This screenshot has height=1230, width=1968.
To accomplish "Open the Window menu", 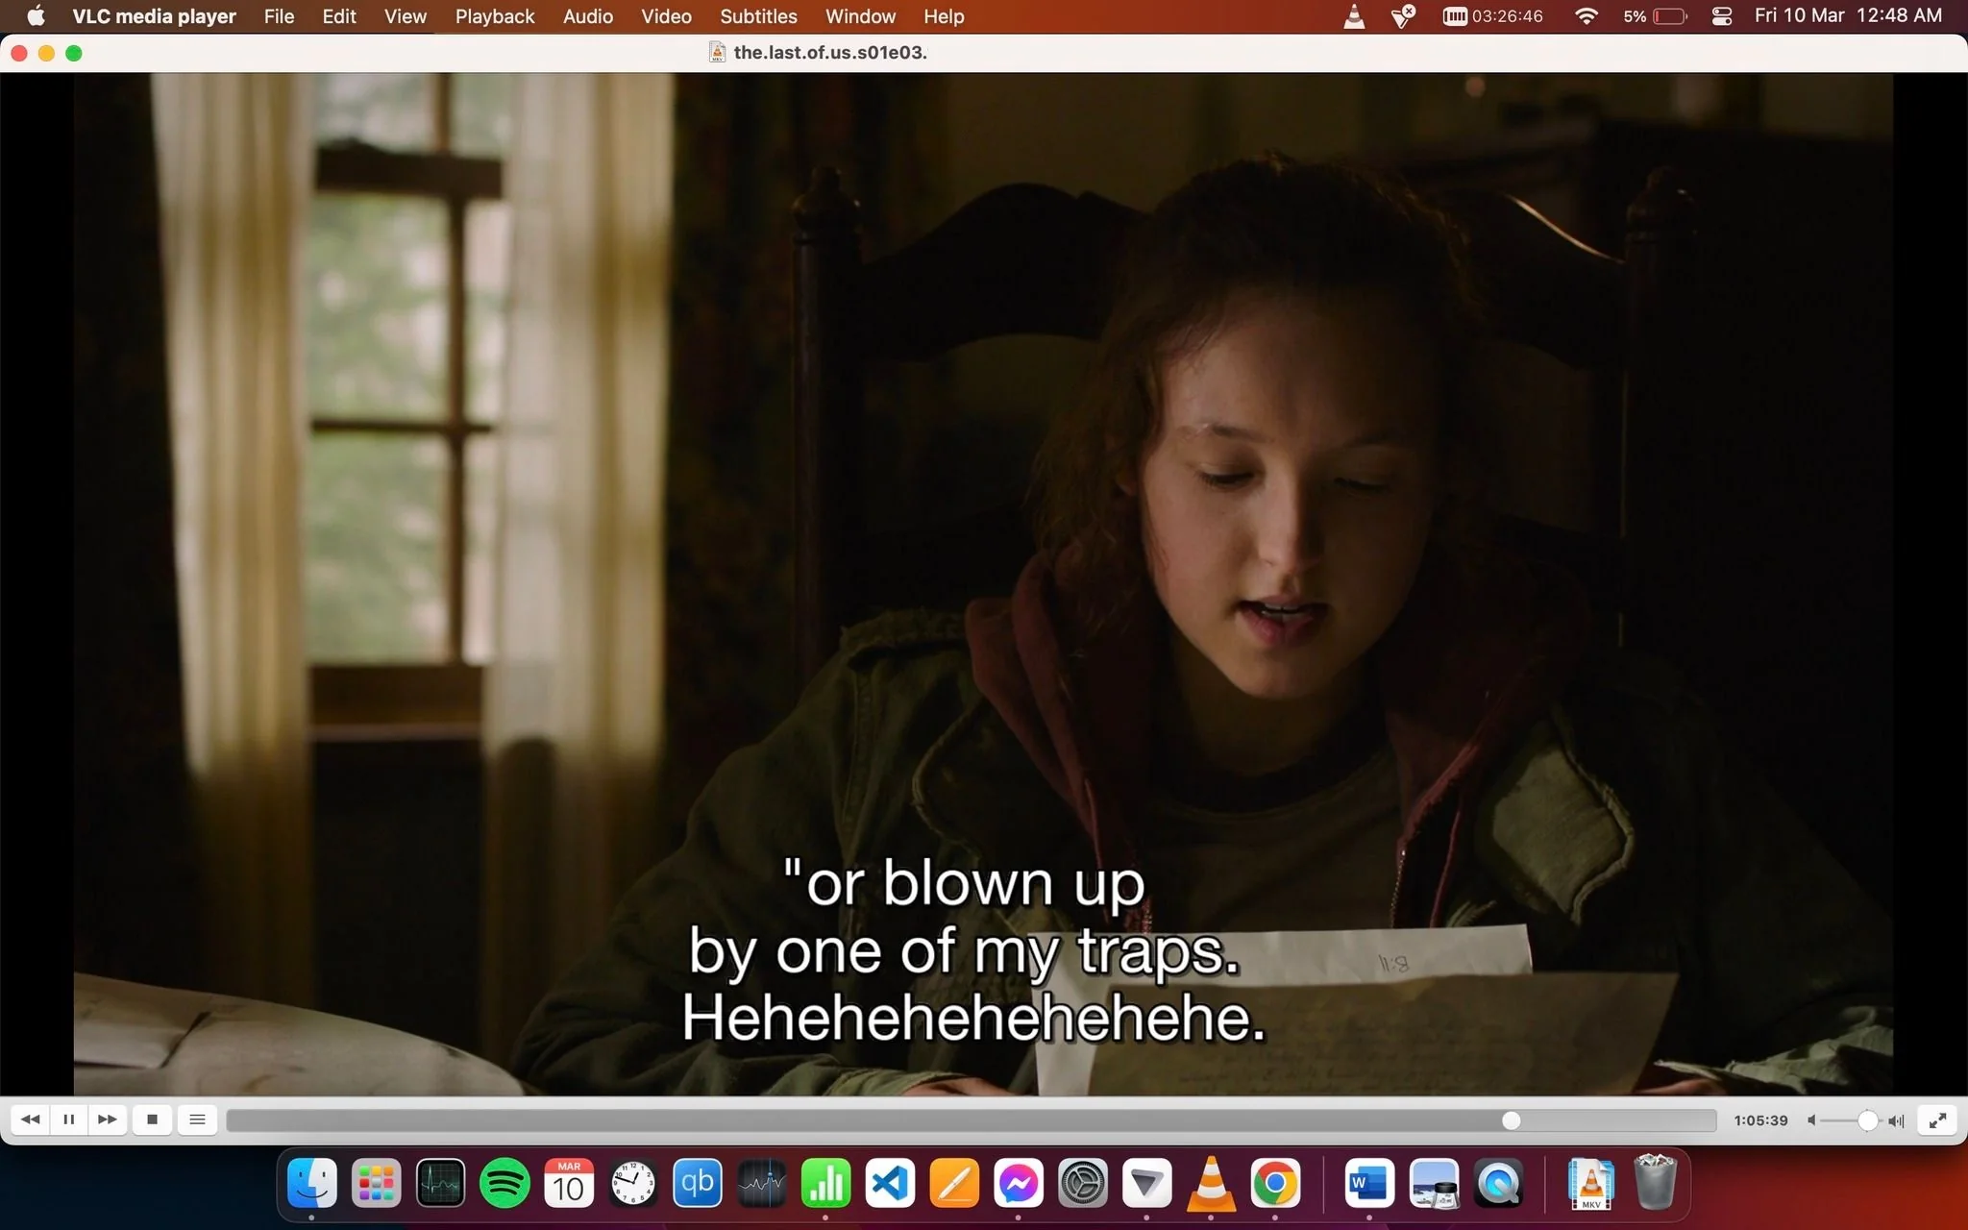I will click(860, 16).
